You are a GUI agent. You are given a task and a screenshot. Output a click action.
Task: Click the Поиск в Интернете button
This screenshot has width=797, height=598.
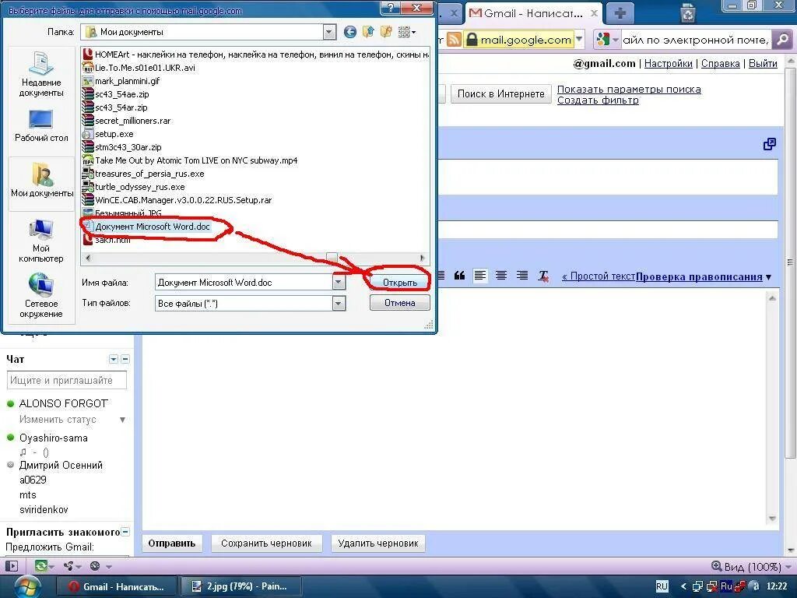coord(500,93)
